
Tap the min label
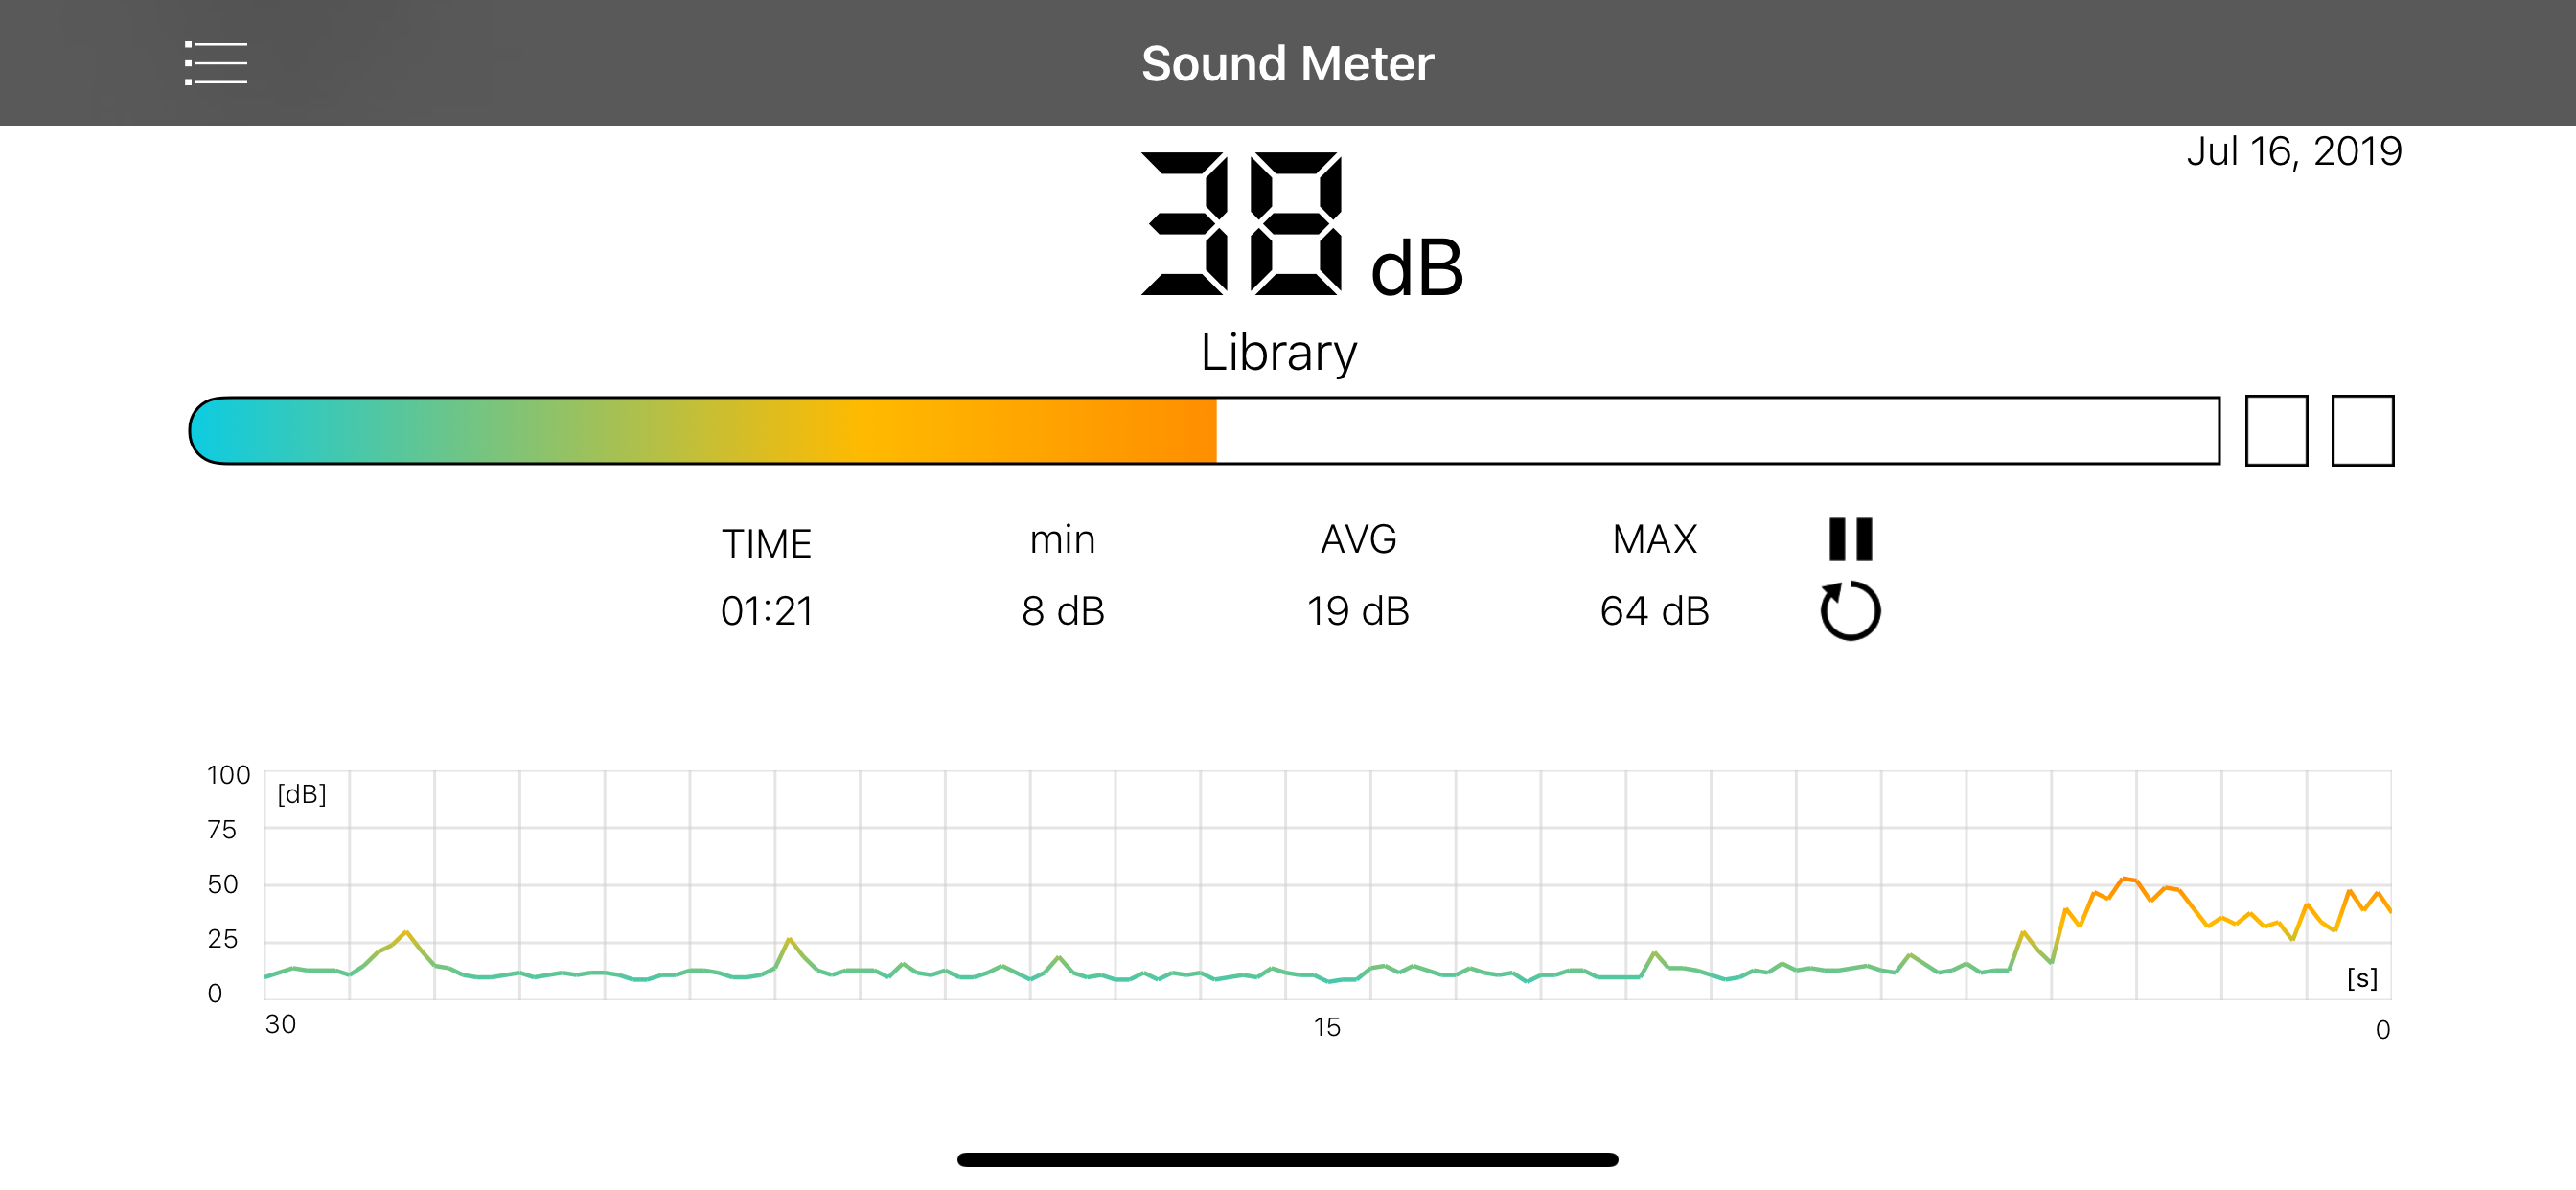[x=1063, y=540]
